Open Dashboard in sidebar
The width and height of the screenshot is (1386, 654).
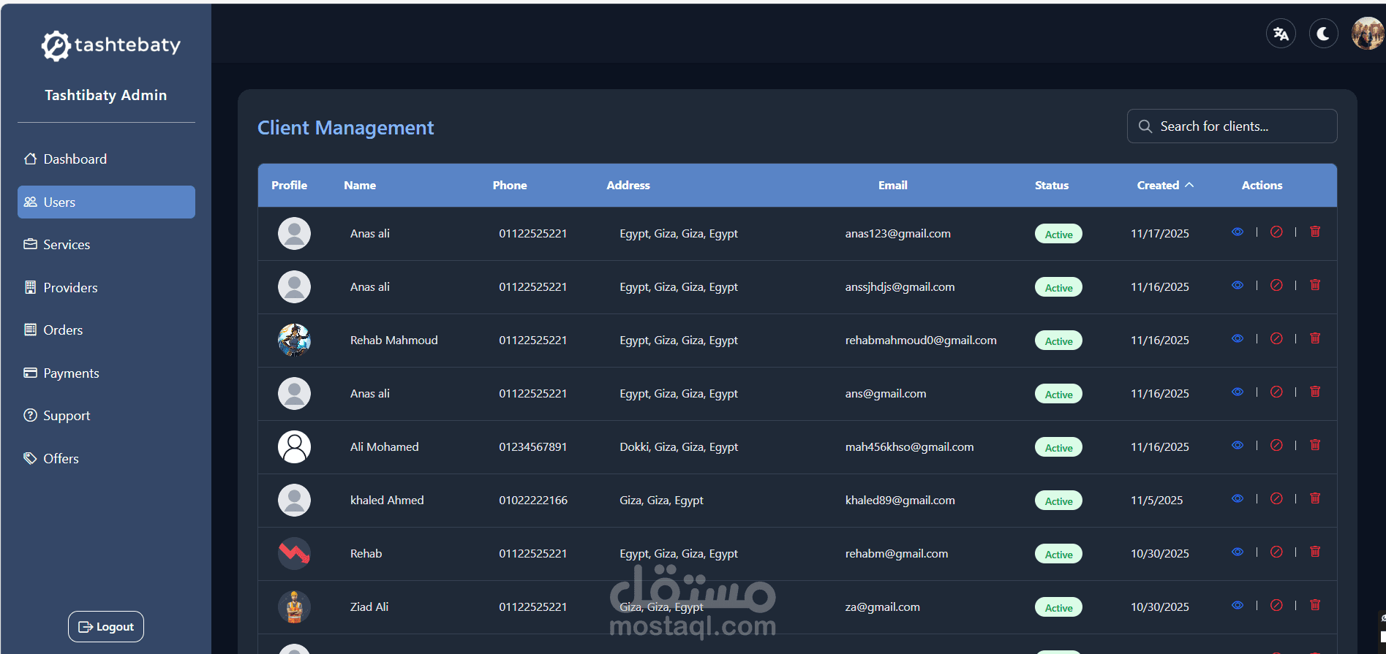coord(106,159)
